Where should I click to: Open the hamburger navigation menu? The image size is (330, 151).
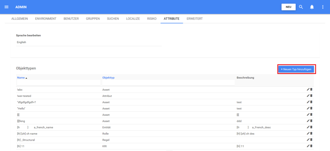(x=7, y=7)
